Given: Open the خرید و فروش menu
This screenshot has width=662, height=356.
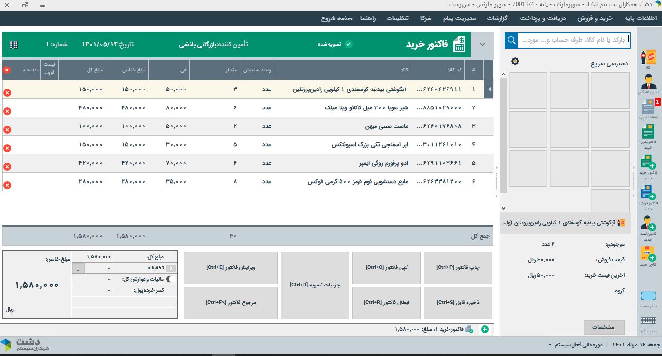Looking at the screenshot, I should click(x=595, y=18).
